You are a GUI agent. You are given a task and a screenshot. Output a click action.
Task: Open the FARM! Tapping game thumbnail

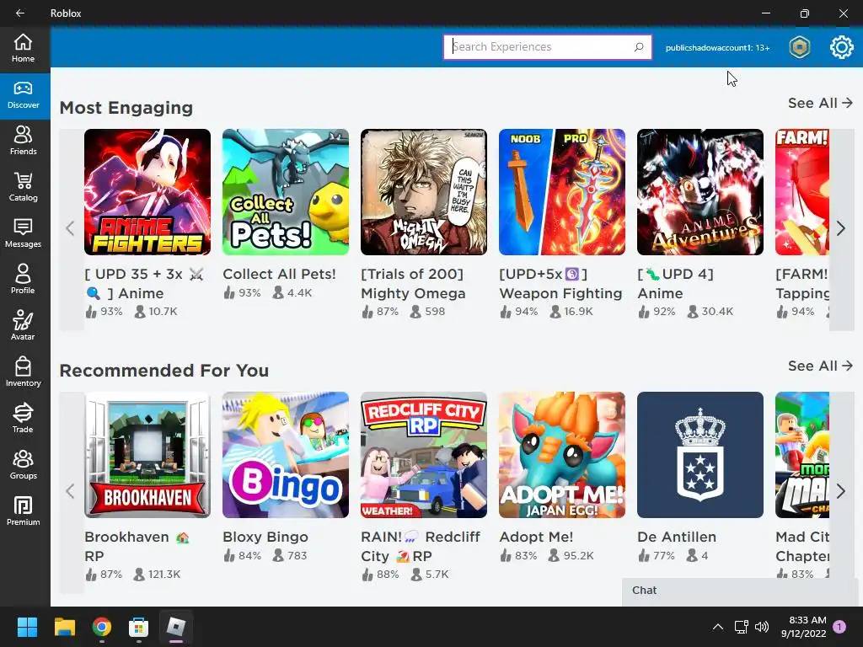coord(802,192)
